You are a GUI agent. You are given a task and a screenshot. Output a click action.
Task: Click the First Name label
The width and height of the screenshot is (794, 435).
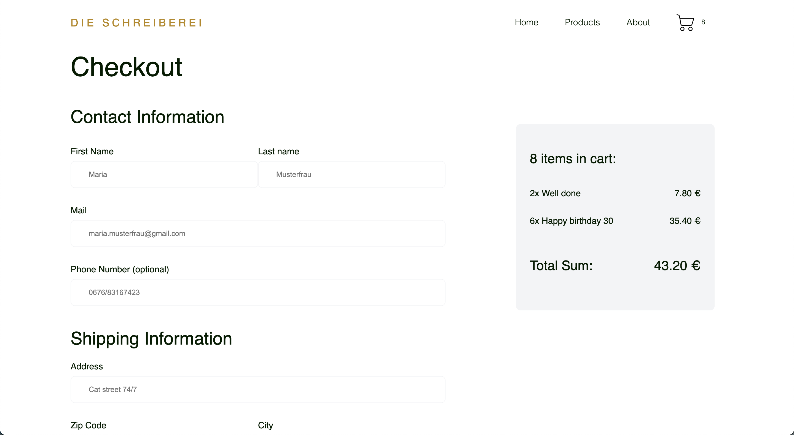pyautogui.click(x=92, y=151)
